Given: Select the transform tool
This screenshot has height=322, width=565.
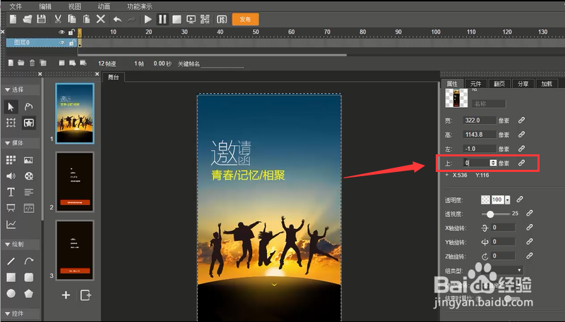Looking at the screenshot, I should tap(11, 123).
